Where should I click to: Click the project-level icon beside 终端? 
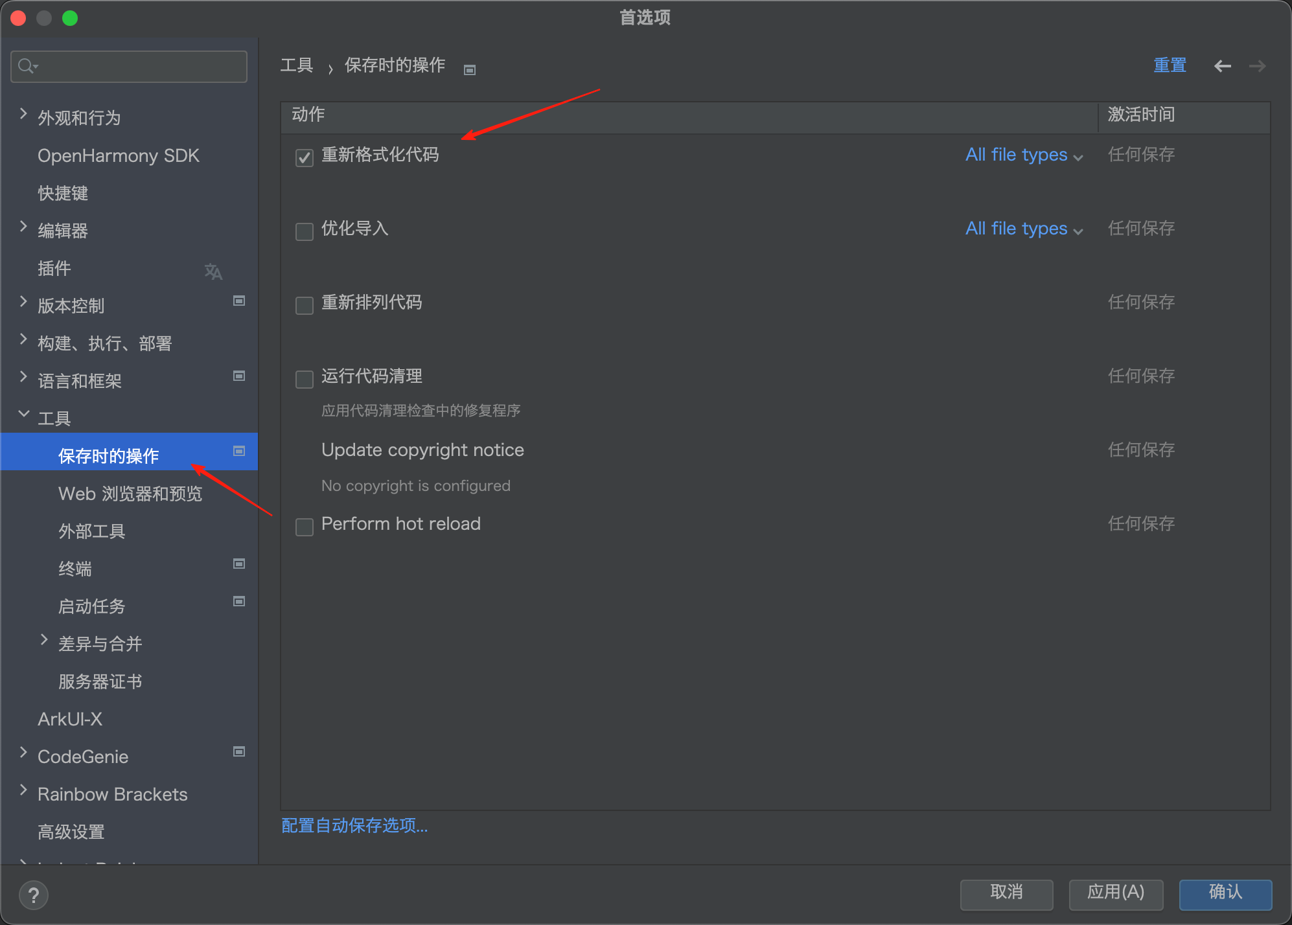coord(239,564)
